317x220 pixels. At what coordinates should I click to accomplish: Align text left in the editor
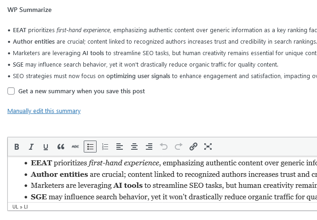pyautogui.click(x=120, y=147)
